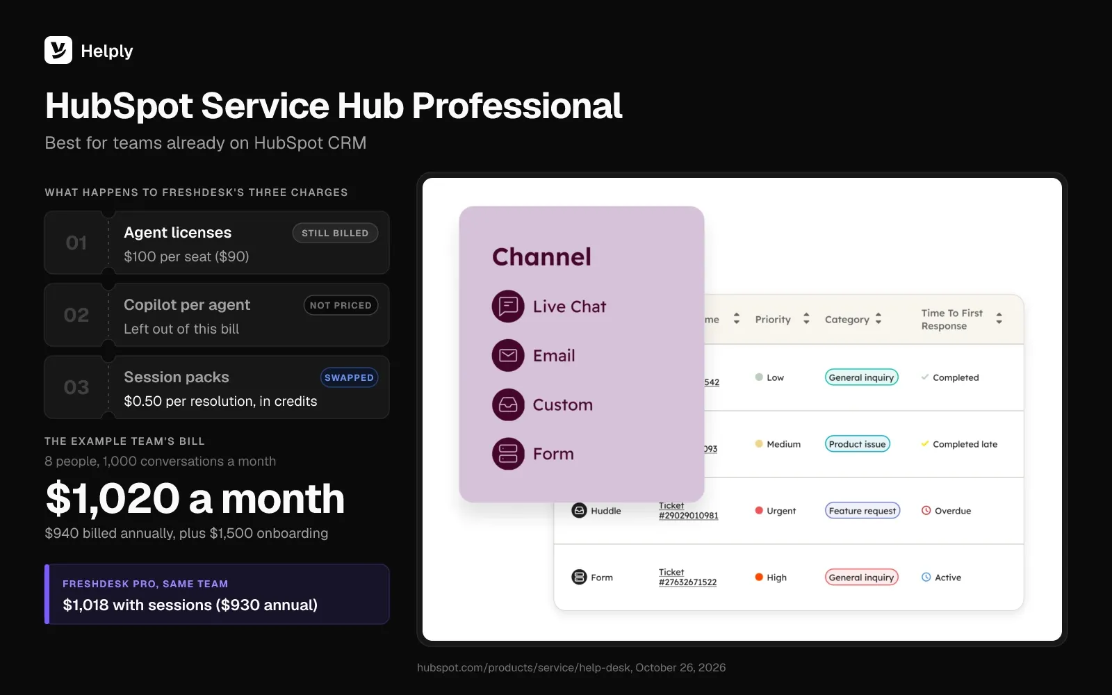The image size is (1112, 695).
Task: Click the Overdue status text
Action: (953, 511)
